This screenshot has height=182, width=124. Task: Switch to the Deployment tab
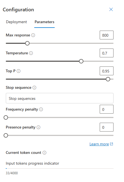point(16,22)
